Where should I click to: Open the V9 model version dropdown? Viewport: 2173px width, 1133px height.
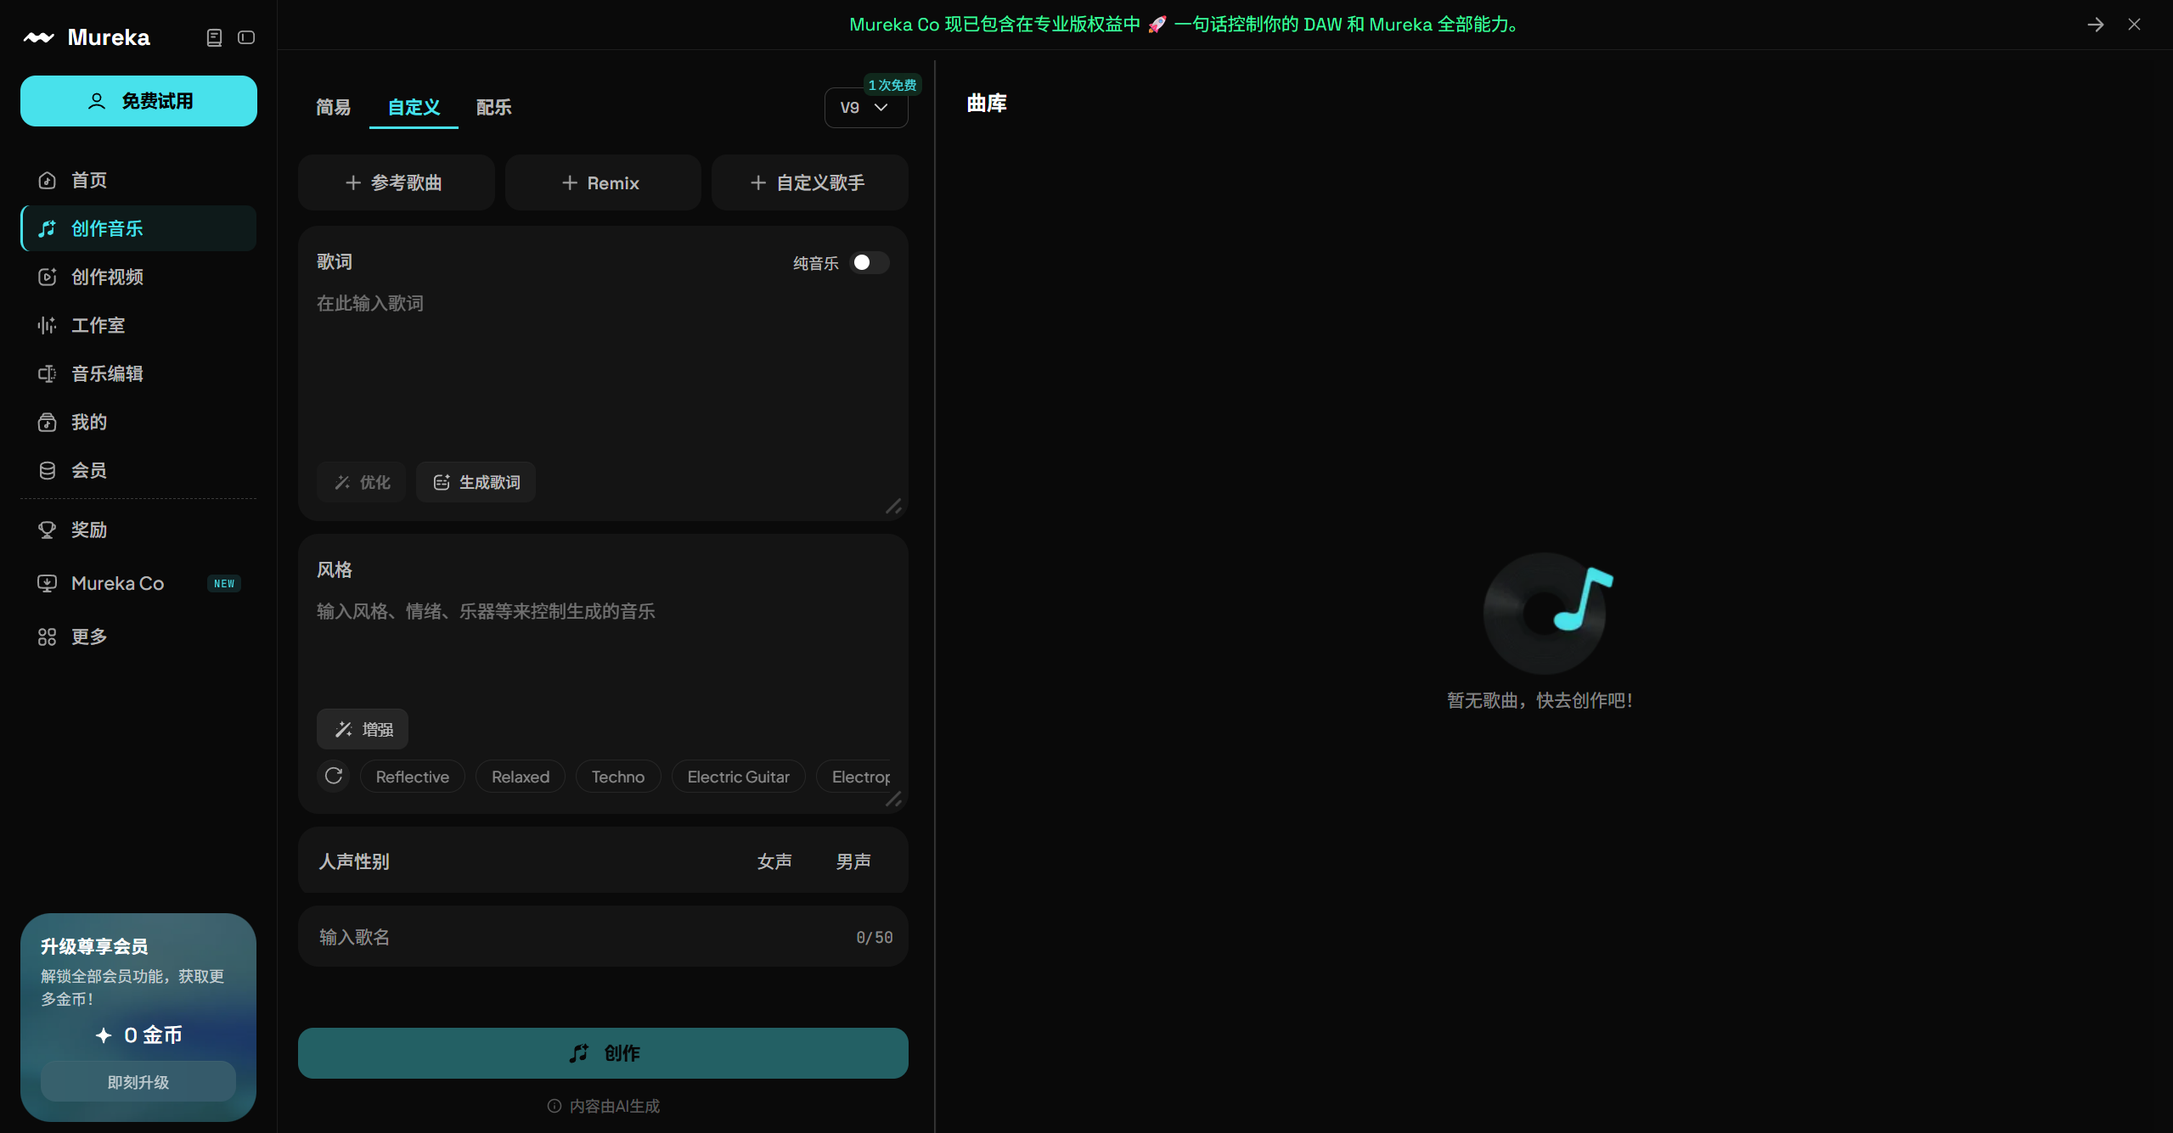[866, 108]
